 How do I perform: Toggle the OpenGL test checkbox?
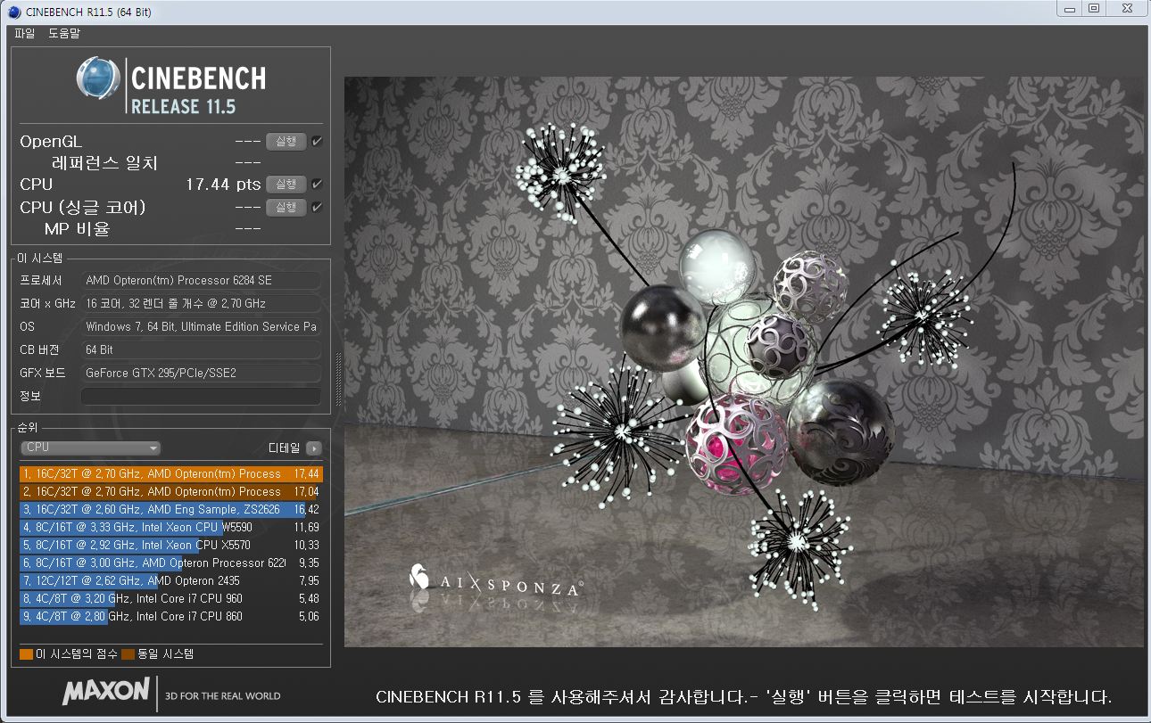[317, 142]
